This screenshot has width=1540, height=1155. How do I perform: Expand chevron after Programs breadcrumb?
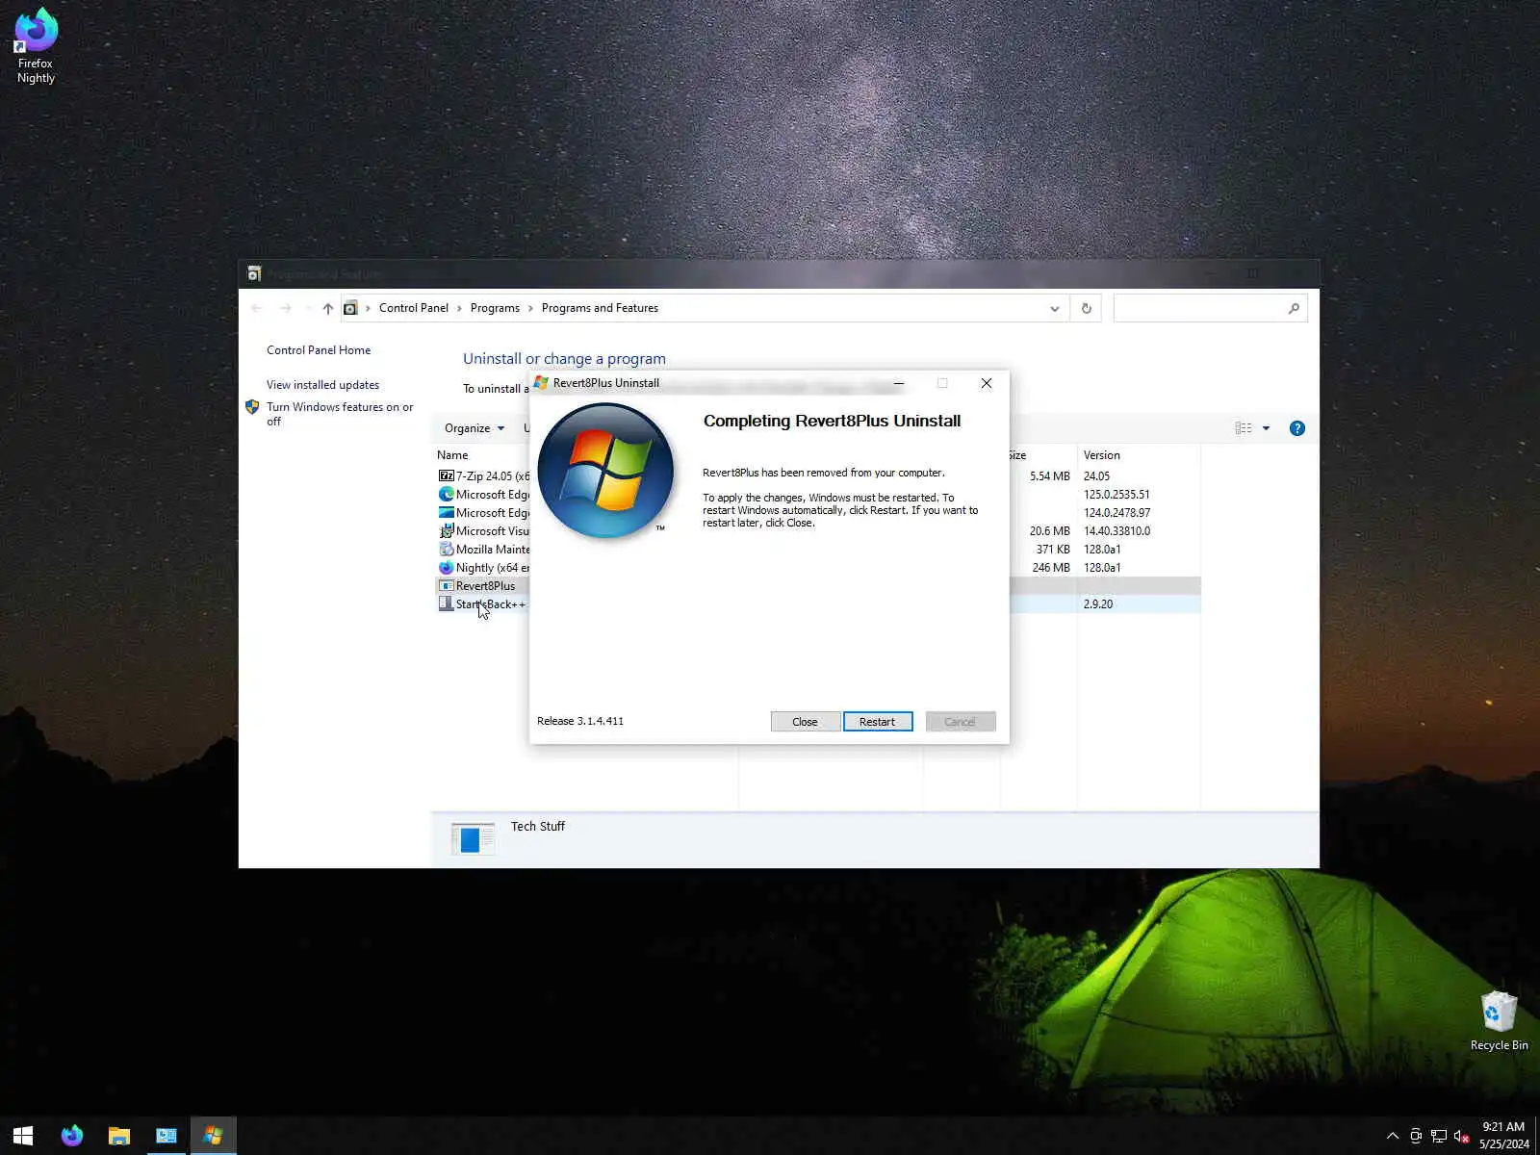[530, 308]
